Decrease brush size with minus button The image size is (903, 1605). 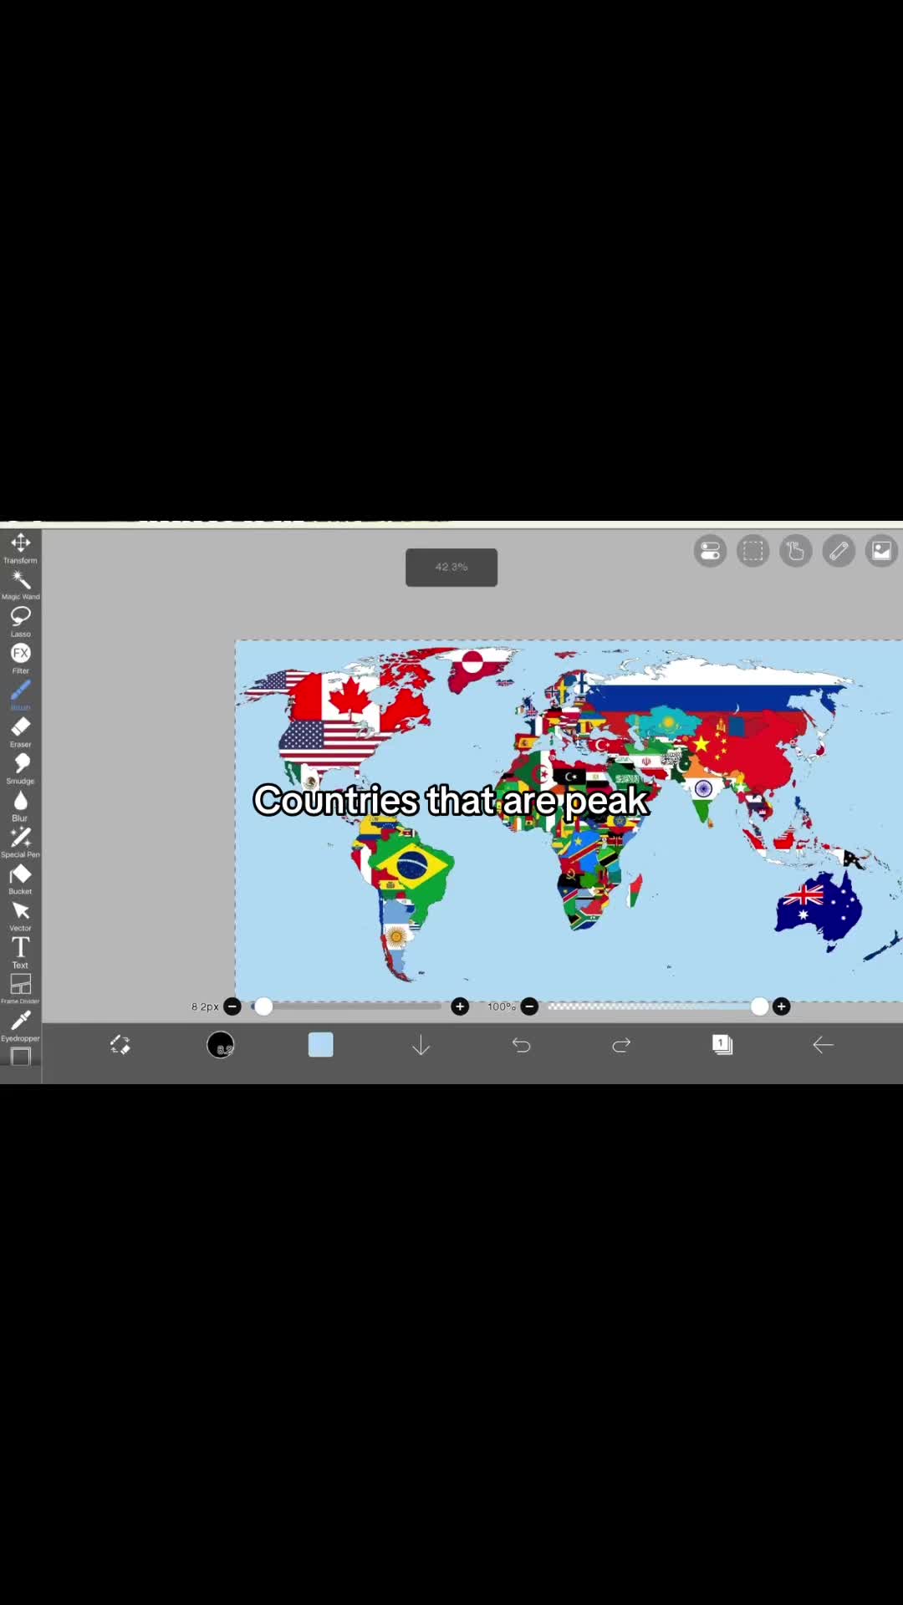click(232, 1006)
